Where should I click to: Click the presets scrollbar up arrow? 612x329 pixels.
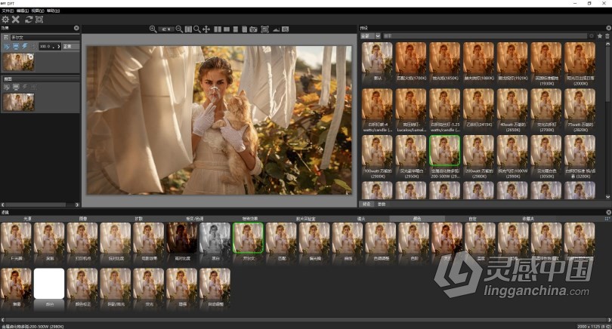[x=607, y=45]
